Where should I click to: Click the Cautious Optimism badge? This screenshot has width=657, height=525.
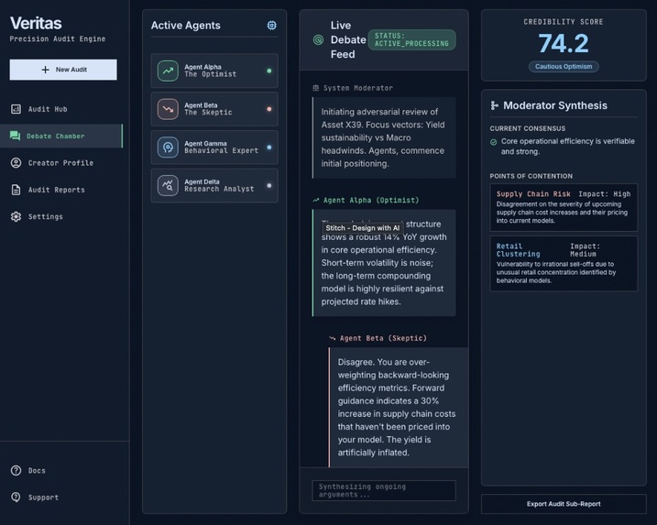tap(564, 67)
